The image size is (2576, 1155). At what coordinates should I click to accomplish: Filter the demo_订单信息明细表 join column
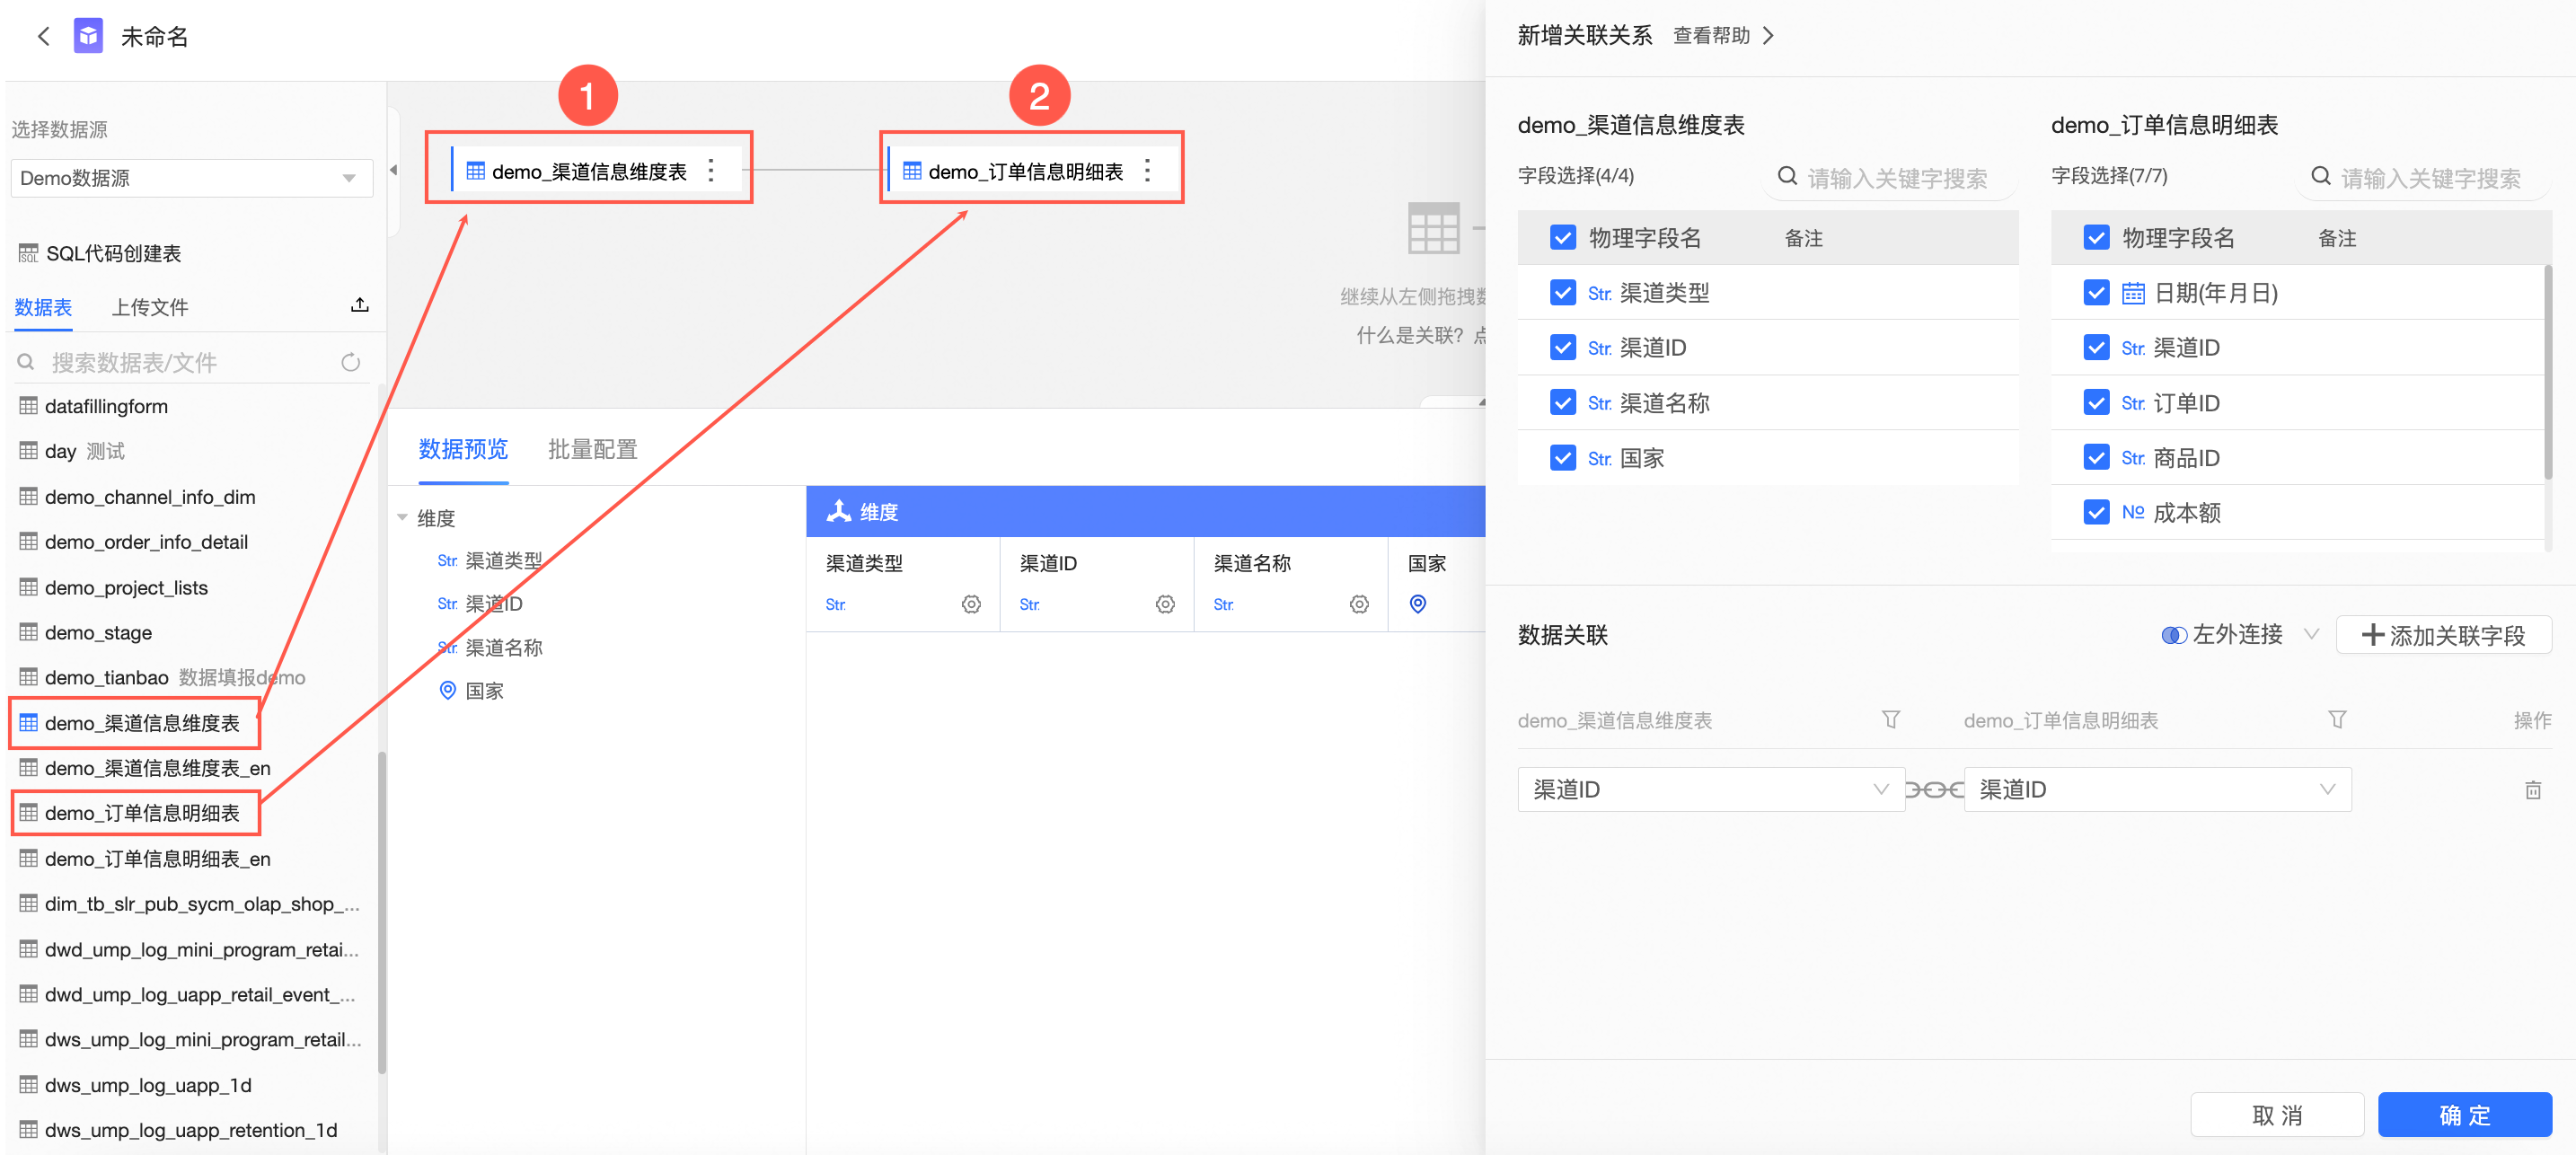2337,720
